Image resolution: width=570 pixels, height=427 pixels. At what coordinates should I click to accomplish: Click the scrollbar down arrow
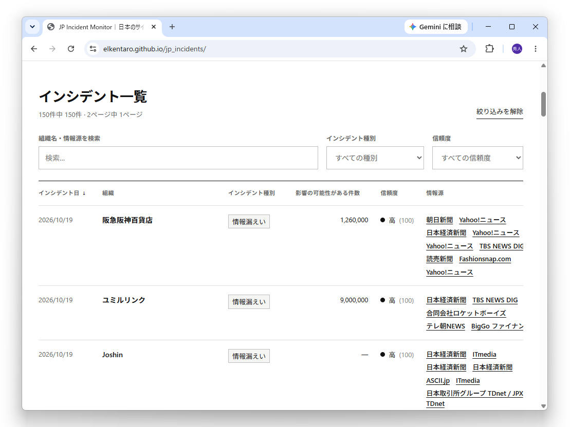coord(543,406)
